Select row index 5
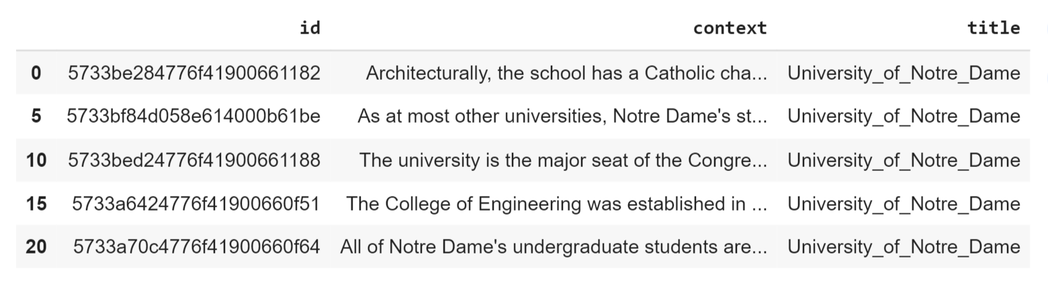Screen dimensions: 1048x281 [x=36, y=116]
